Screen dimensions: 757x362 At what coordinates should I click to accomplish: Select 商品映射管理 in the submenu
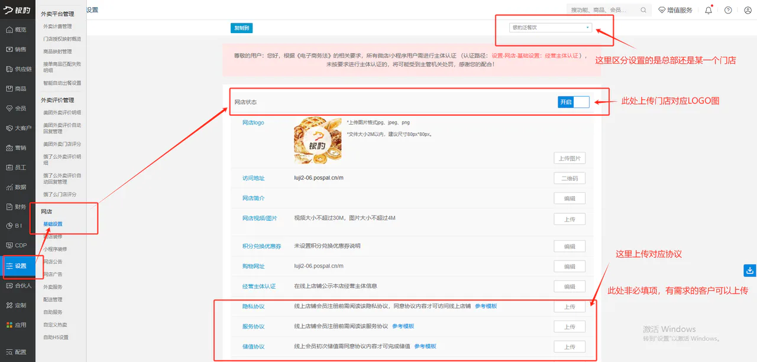point(57,51)
